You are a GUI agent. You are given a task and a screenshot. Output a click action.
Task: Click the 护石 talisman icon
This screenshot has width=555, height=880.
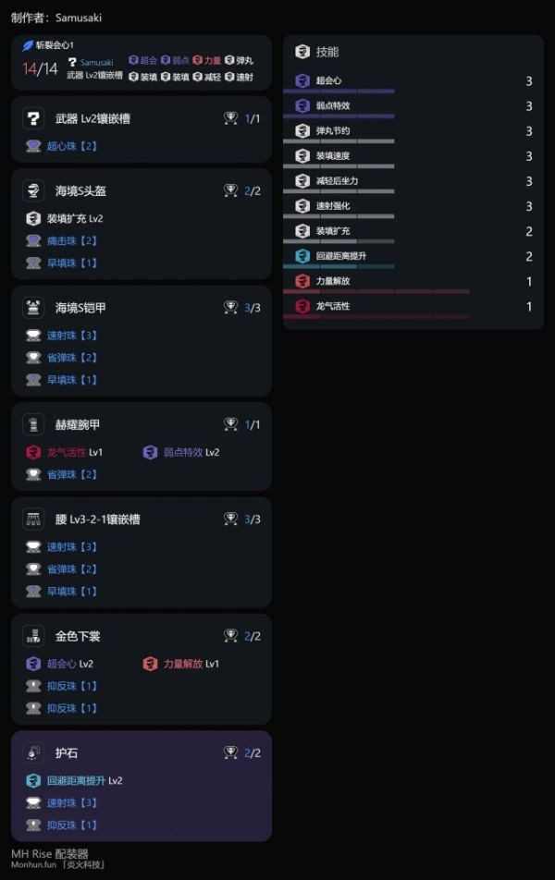(x=33, y=752)
